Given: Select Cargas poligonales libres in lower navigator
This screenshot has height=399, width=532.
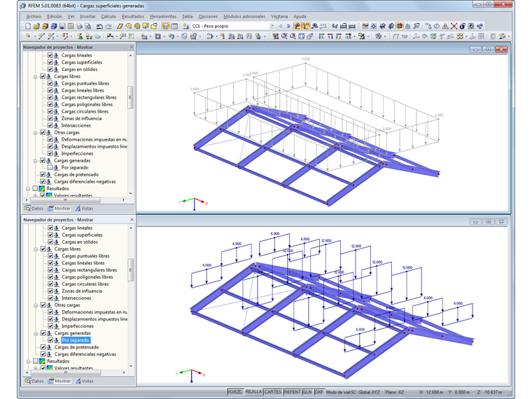Looking at the screenshot, I should tap(87, 277).
